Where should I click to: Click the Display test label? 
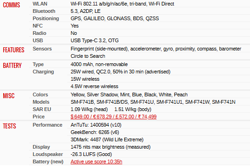(41, 147)
